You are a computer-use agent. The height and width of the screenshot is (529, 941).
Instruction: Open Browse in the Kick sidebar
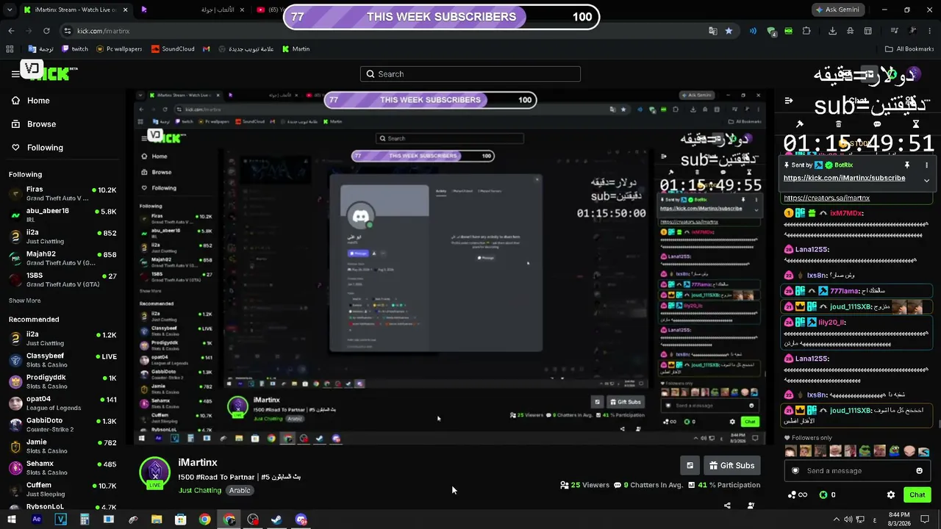(34, 124)
